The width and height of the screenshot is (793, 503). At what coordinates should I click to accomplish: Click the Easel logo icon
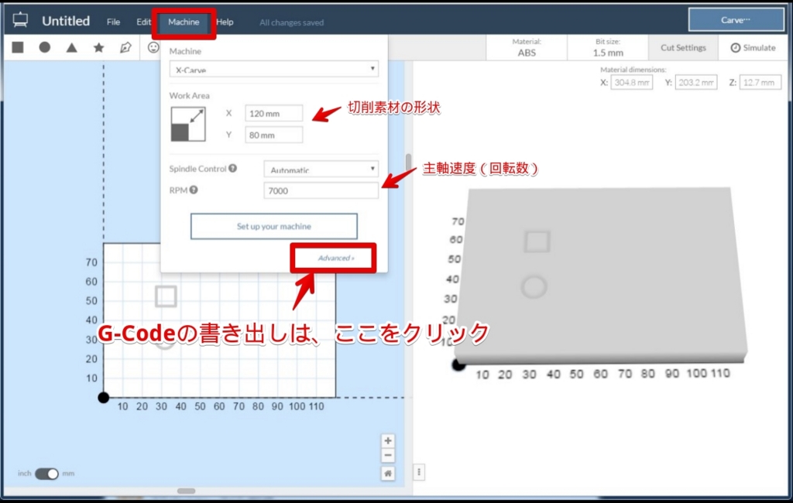[20, 20]
